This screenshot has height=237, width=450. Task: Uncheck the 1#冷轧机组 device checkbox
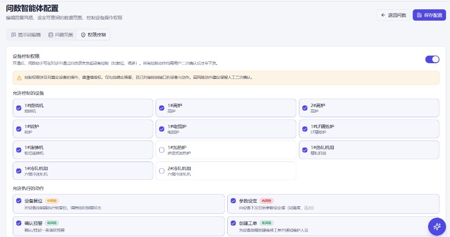point(18,171)
